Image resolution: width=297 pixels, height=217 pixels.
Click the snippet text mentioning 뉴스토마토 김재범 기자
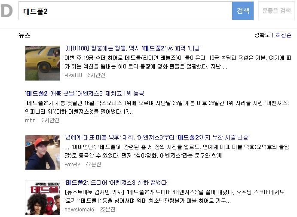coord(175,196)
